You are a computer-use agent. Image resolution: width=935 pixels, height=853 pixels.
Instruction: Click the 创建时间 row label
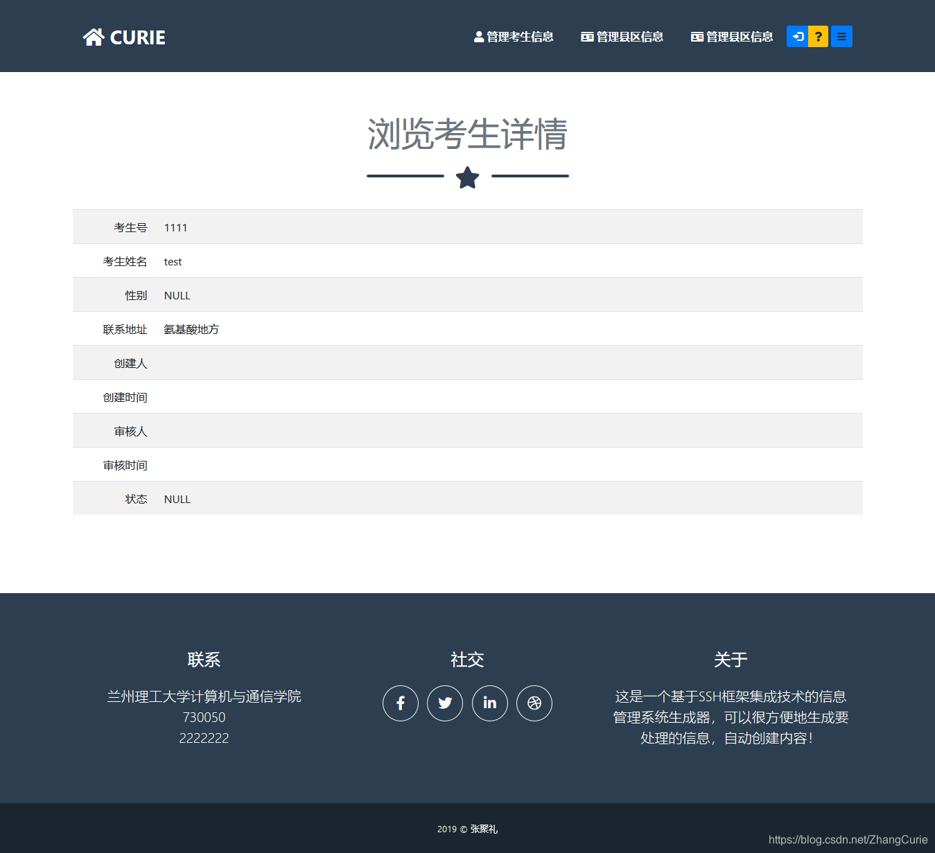coord(125,397)
